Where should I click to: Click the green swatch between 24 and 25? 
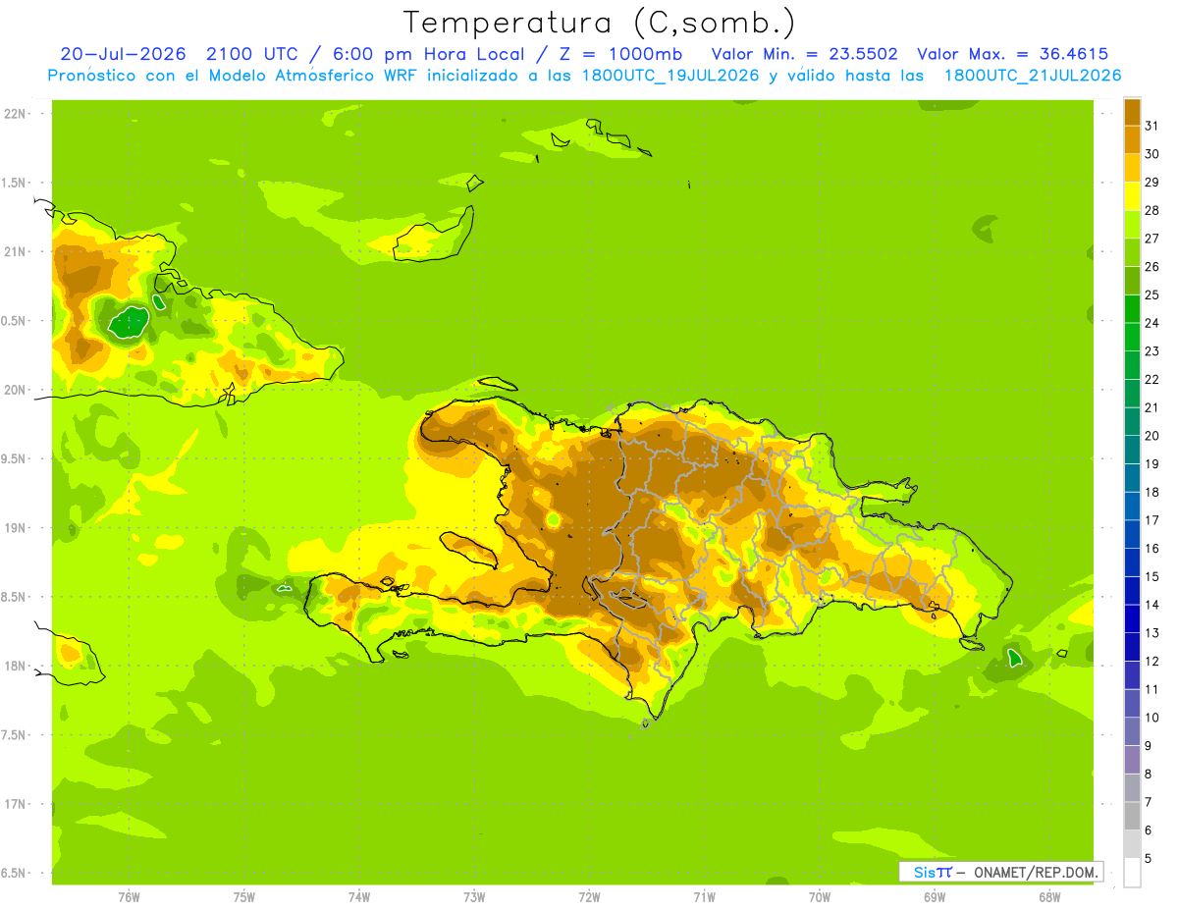(x=1132, y=308)
